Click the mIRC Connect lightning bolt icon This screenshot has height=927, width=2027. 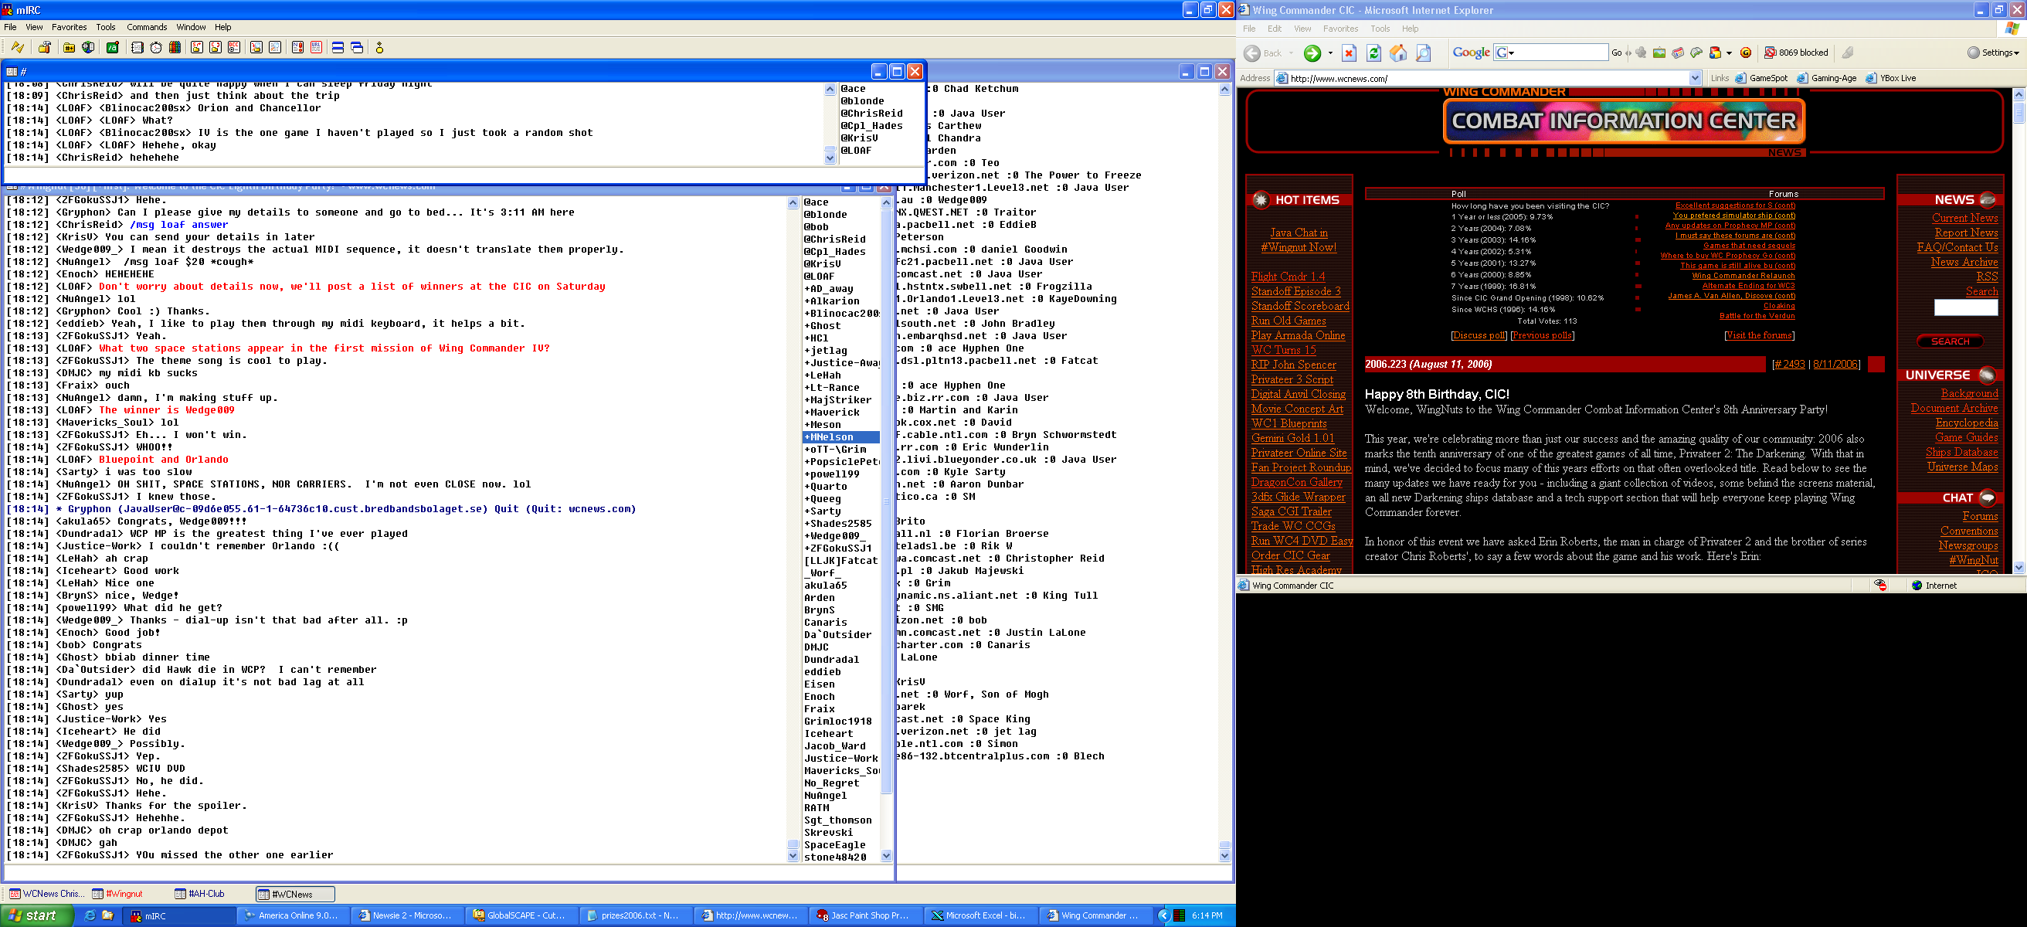pos(17,48)
